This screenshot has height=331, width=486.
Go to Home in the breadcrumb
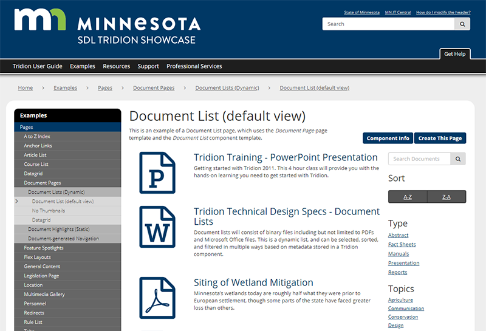click(26, 88)
